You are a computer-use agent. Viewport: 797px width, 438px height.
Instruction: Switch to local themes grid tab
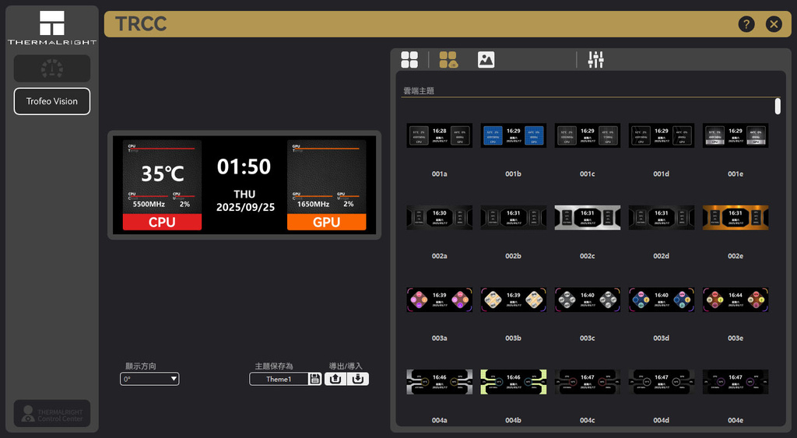click(x=409, y=59)
